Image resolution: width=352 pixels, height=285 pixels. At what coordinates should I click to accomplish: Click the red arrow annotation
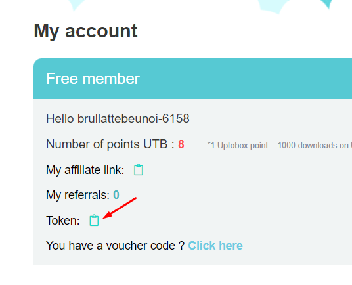coord(120,208)
